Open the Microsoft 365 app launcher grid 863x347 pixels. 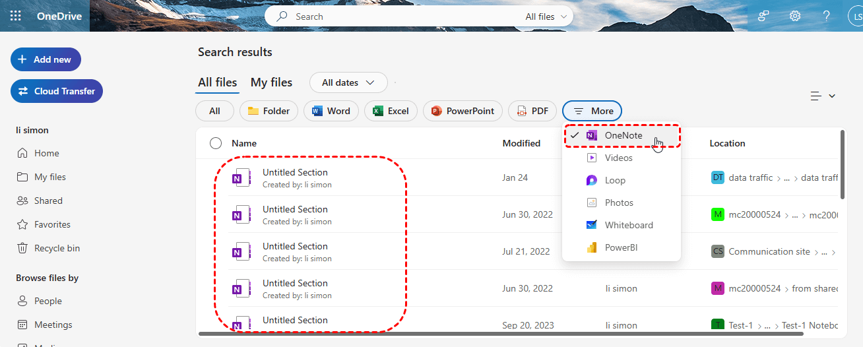click(x=16, y=16)
